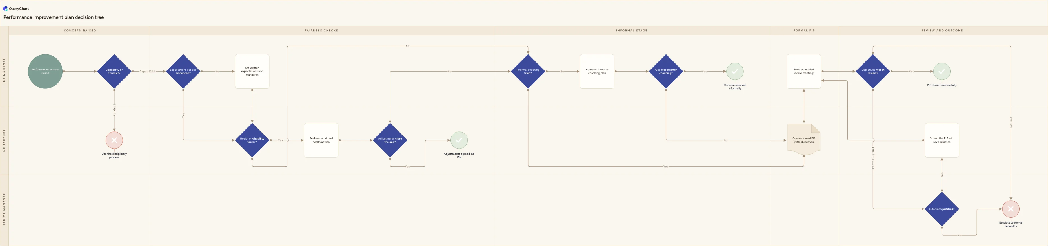The height and width of the screenshot is (246, 1048).
Task: Click the 'REVIEW AND OUTCOME' column header
Action: click(x=942, y=30)
